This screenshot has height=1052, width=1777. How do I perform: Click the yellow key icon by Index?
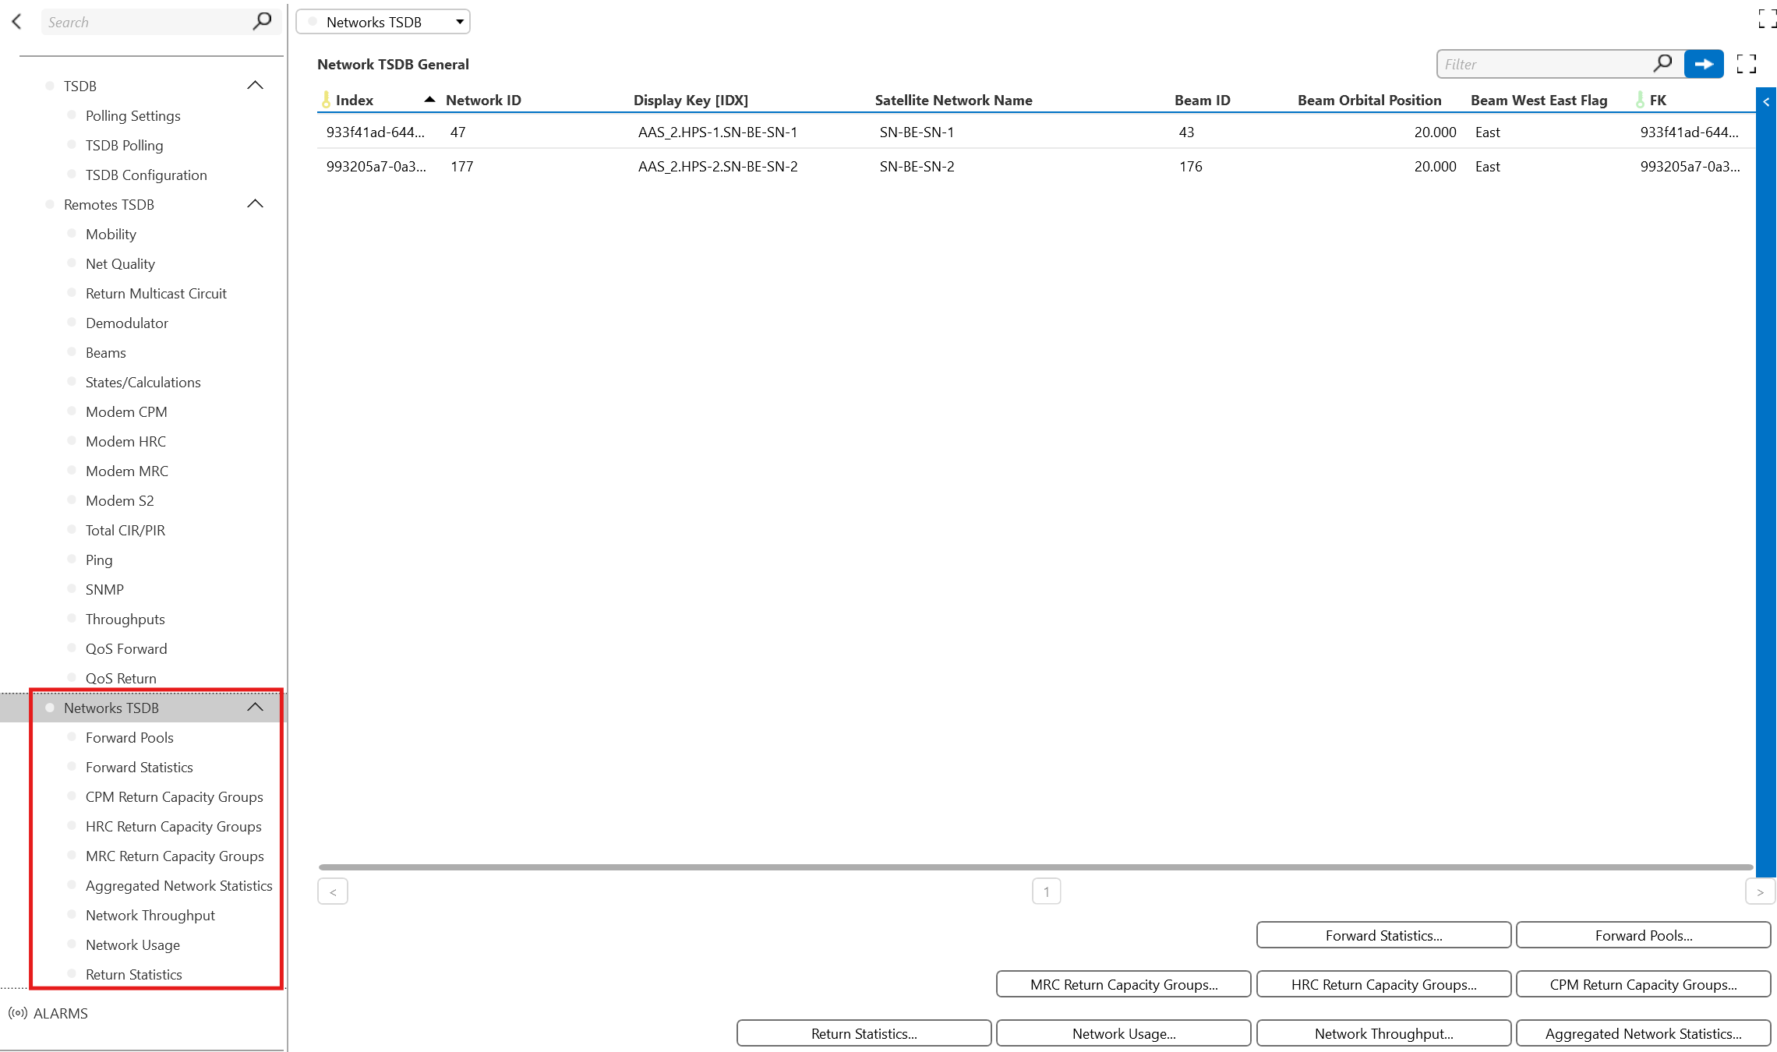tap(326, 100)
